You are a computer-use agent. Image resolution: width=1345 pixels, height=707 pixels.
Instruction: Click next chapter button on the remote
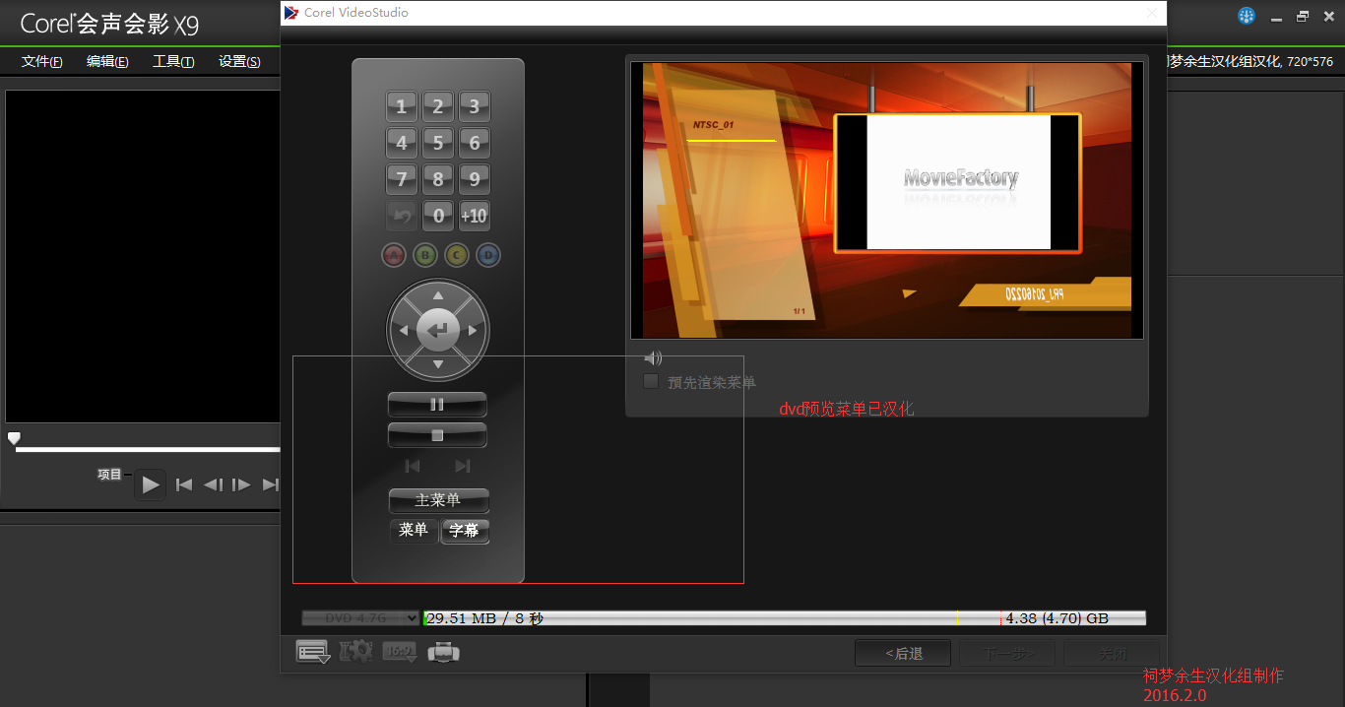pyautogui.click(x=463, y=466)
